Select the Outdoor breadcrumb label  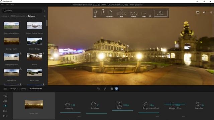coord(32,16)
